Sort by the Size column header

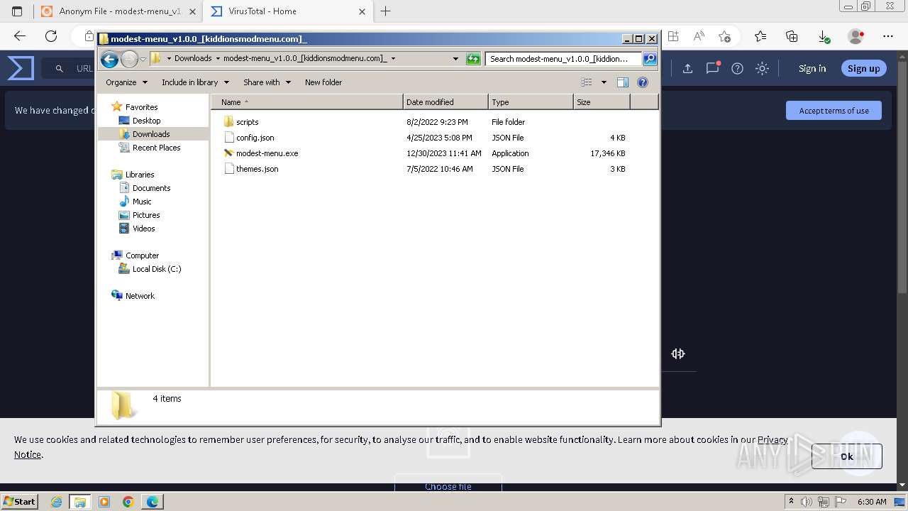tap(602, 102)
